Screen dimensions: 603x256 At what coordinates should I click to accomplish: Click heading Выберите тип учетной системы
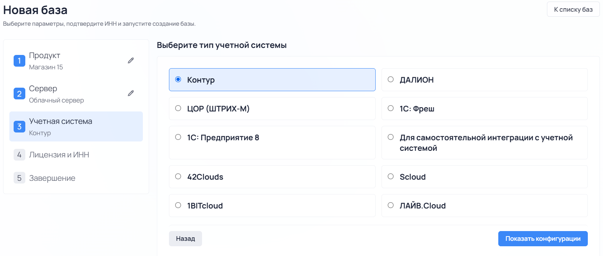[222, 45]
